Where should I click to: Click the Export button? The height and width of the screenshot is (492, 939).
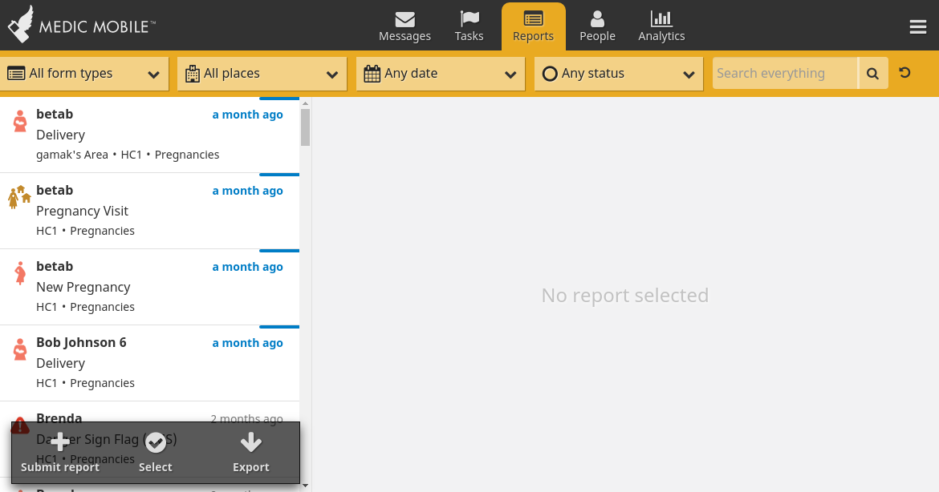251,453
